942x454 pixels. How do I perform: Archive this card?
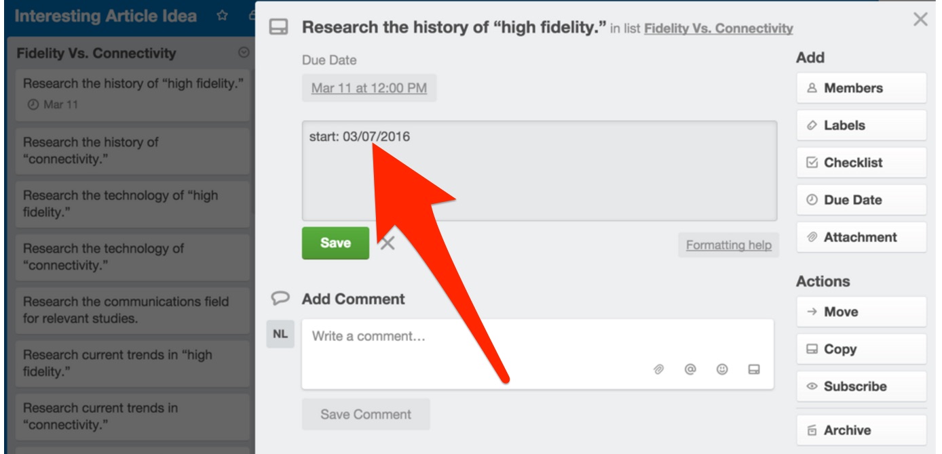coord(861,430)
